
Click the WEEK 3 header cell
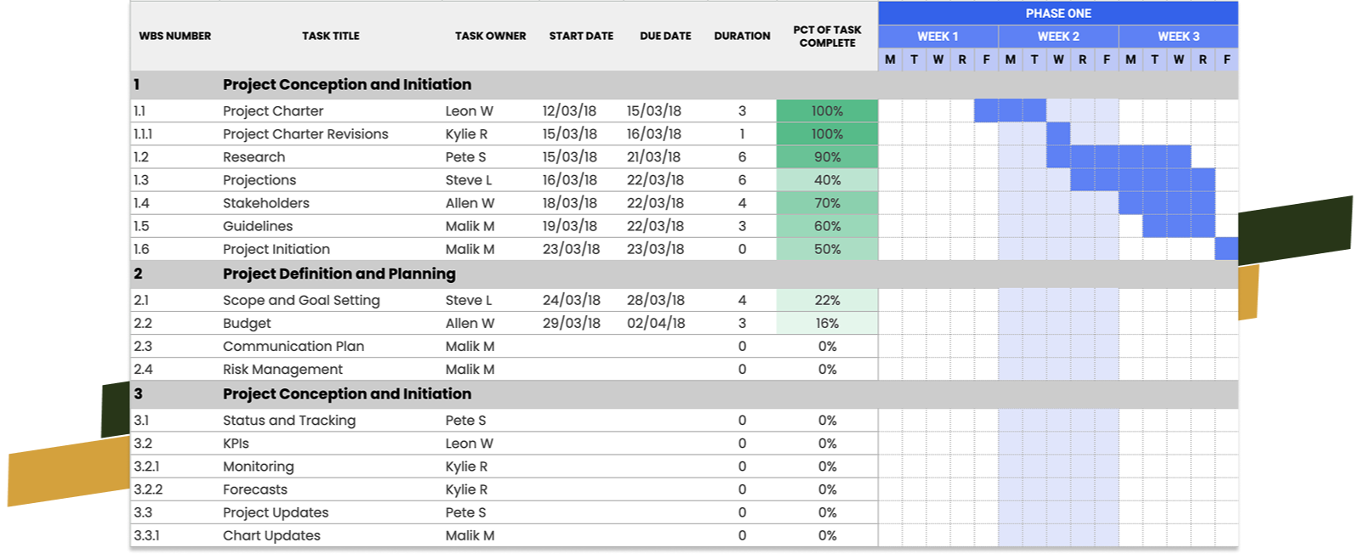[x=1178, y=37]
